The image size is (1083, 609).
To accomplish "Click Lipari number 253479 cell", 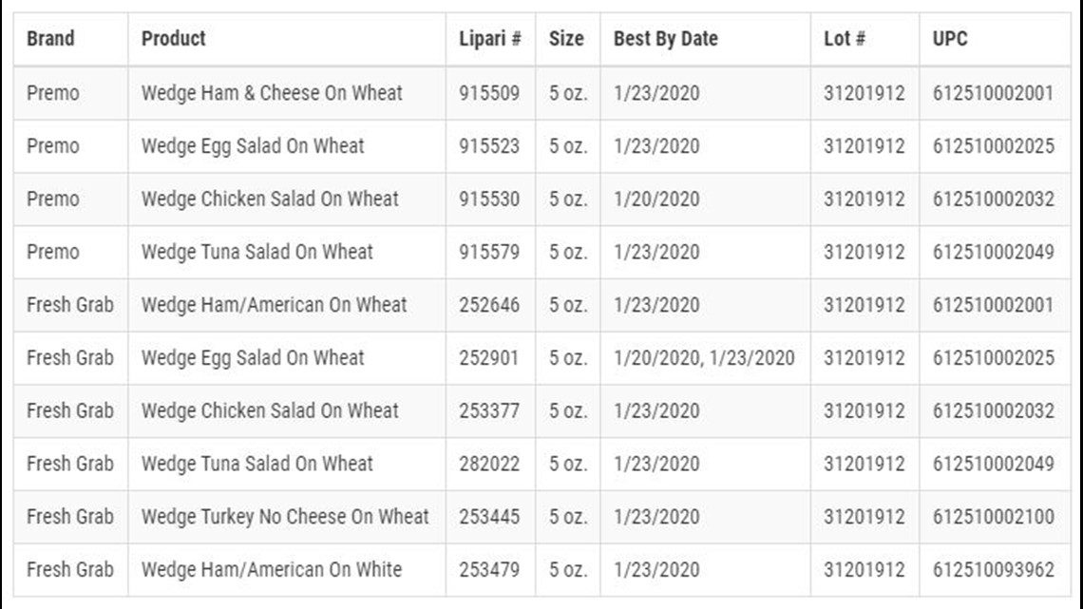I will coord(489,570).
